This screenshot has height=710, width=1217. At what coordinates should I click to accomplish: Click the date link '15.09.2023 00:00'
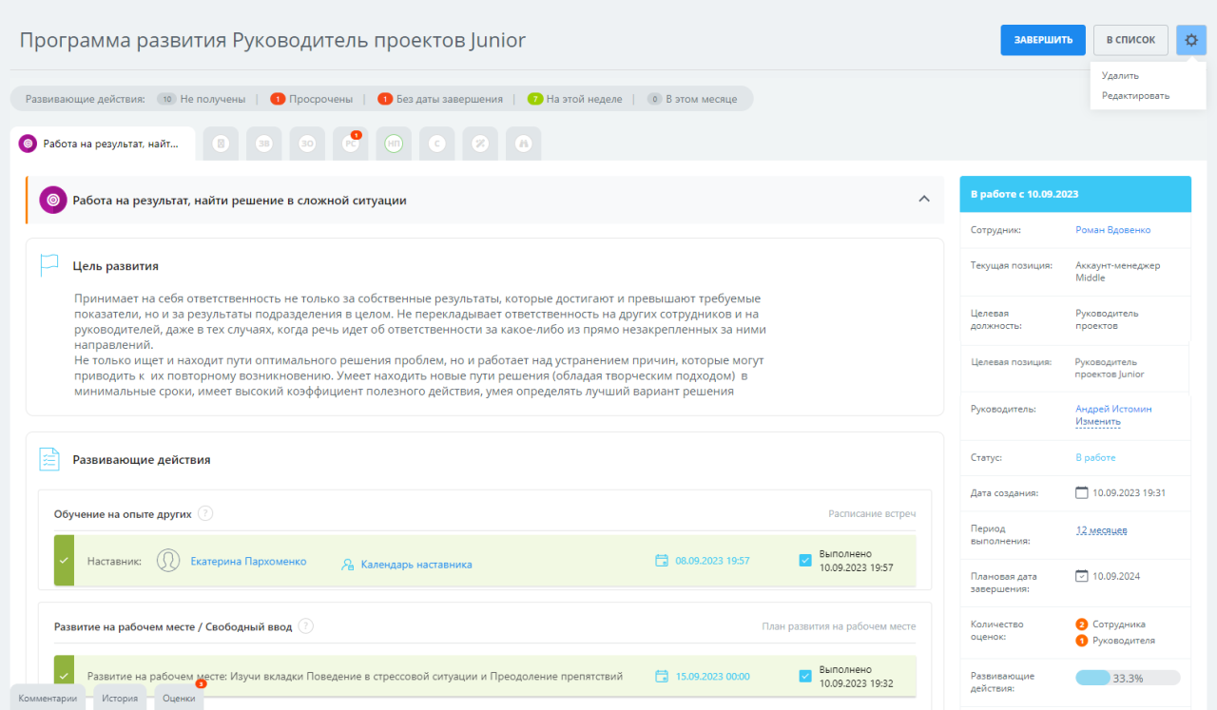coord(712,676)
